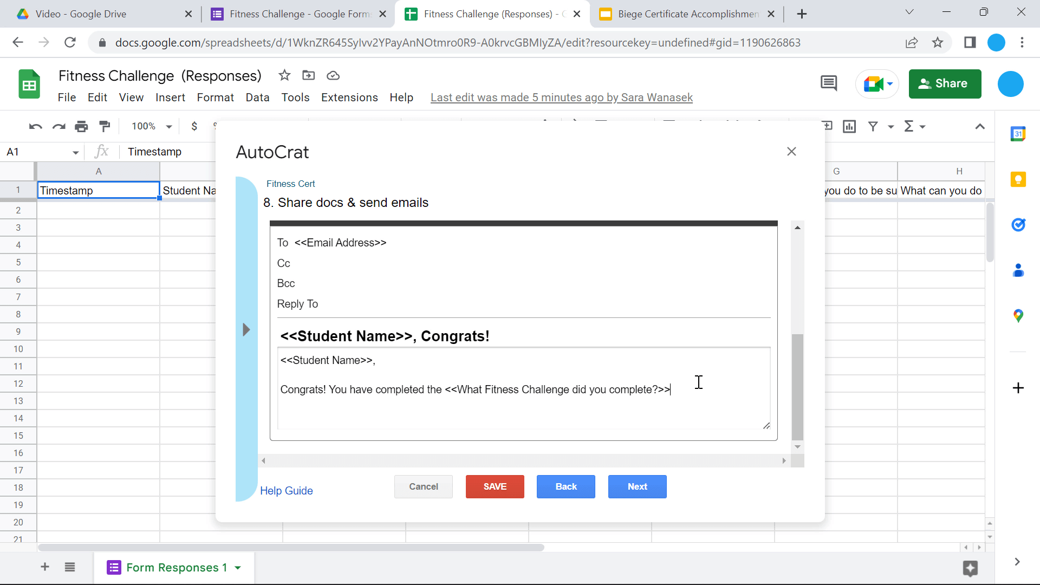The width and height of the screenshot is (1040, 585).
Task: Click the Form Responses 1 sheet tab expander
Action: point(240,568)
